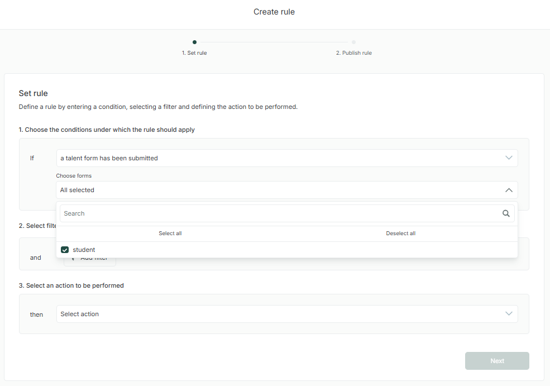Go to the '2. Publish rule' step
This screenshot has height=386, width=550.
pos(353,53)
